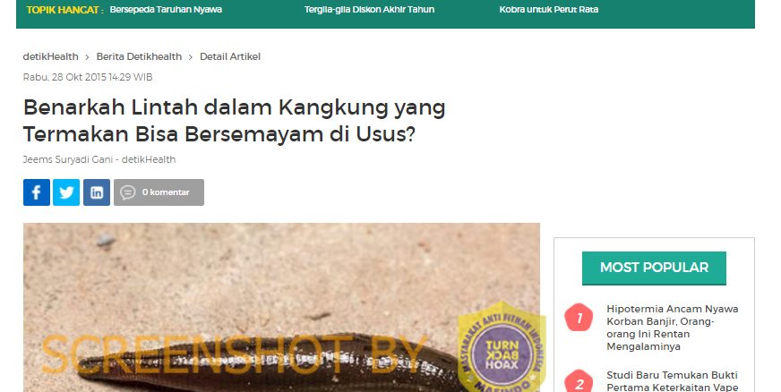The height and width of the screenshot is (392, 781).
Task: Click the number 1 popular ranking badge
Action: tap(579, 318)
